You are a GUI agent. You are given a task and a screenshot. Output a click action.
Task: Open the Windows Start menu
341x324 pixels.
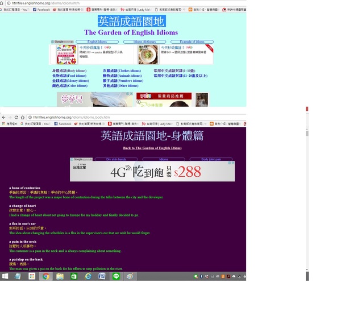5,276
